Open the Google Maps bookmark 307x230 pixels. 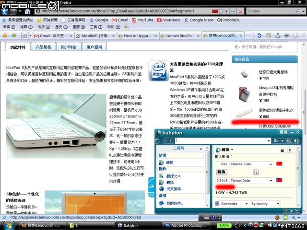[199, 20]
